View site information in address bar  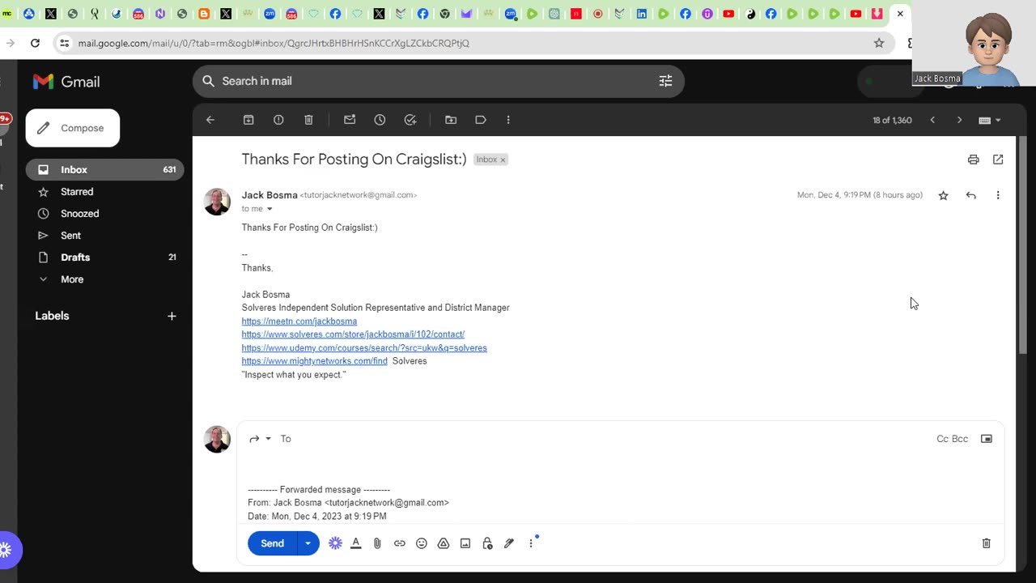(x=65, y=43)
